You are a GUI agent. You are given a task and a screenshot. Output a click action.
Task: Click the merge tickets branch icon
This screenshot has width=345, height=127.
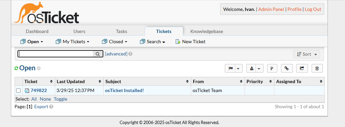[x=272, y=68]
